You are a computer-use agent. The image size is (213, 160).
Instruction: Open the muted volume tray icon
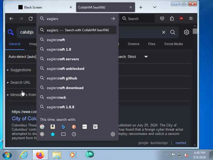[x=186, y=155]
